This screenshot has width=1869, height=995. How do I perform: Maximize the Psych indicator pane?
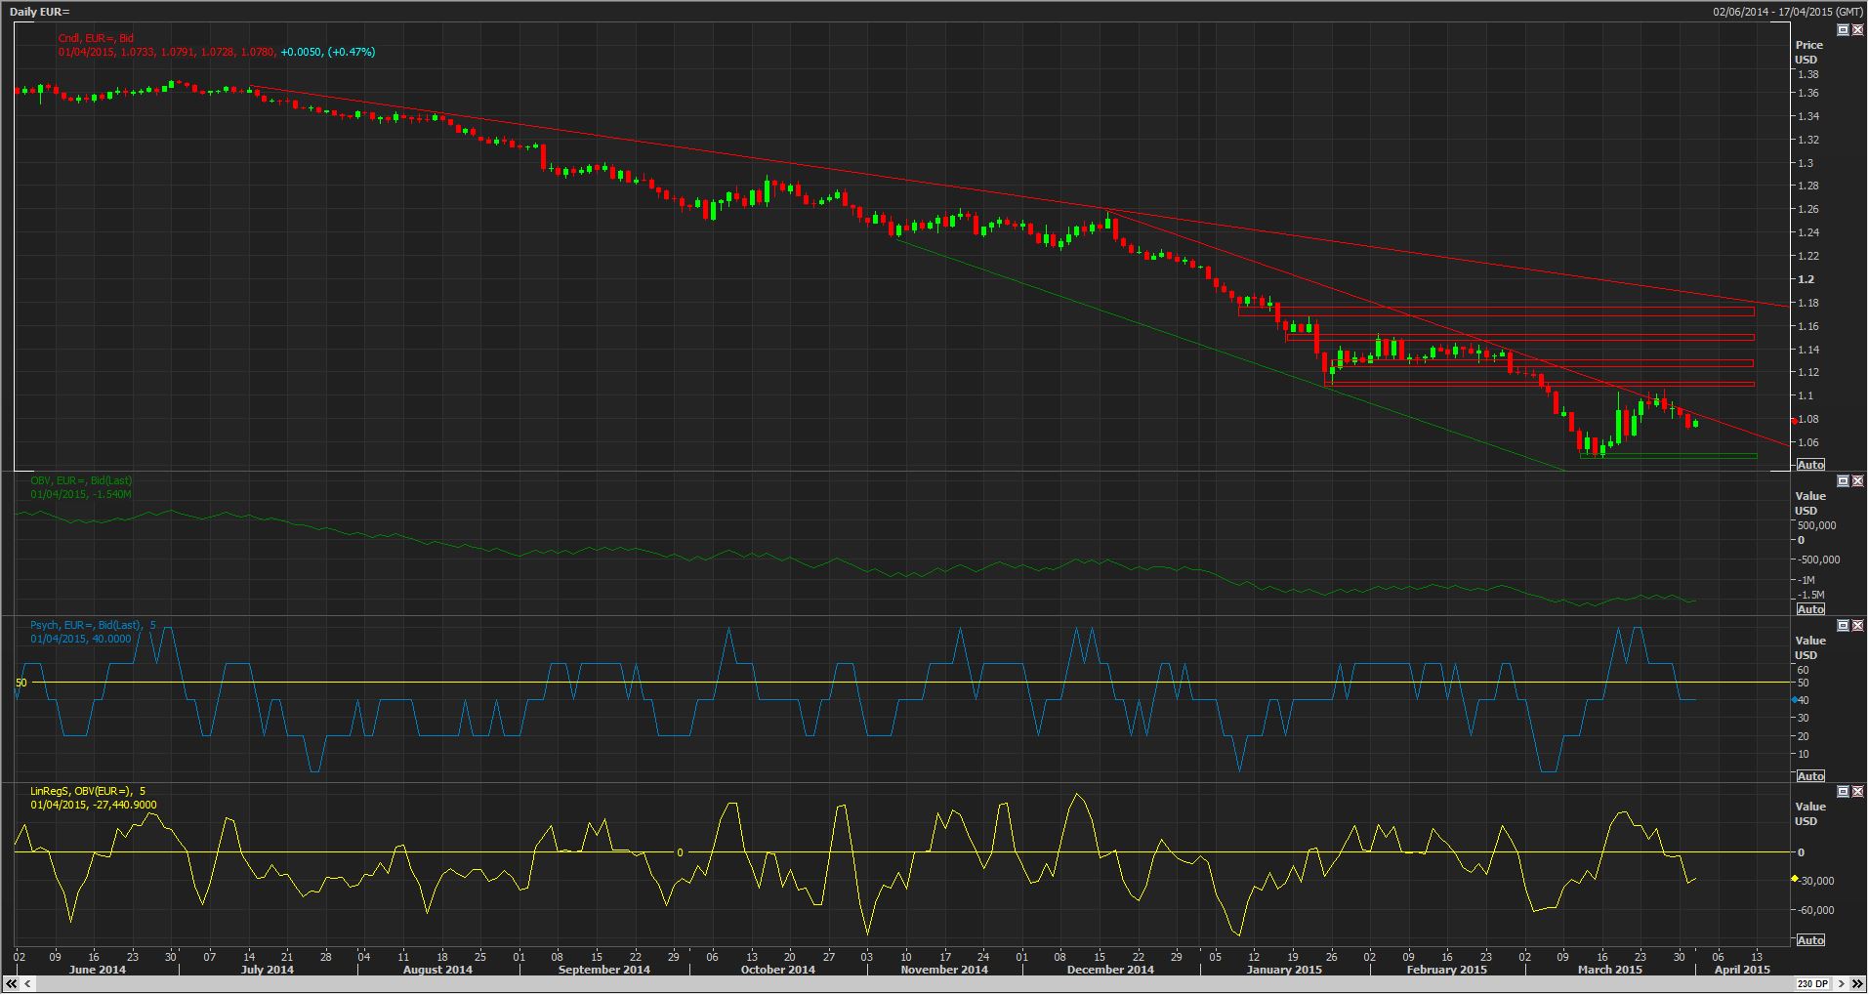(x=1844, y=626)
